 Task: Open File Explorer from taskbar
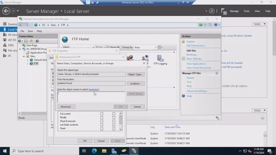point(104,151)
